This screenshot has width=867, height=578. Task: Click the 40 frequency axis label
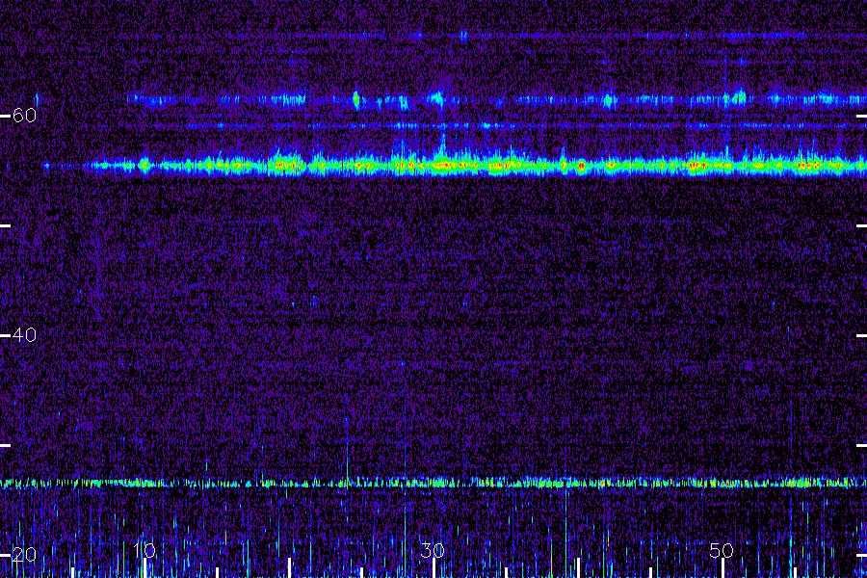24,334
